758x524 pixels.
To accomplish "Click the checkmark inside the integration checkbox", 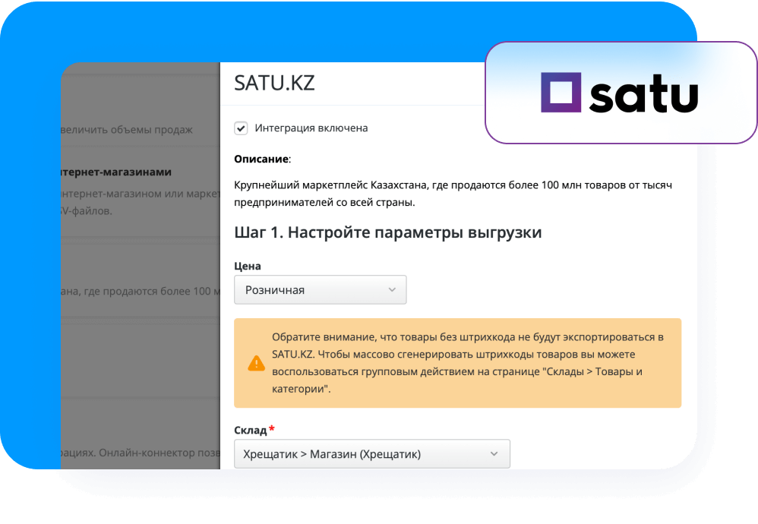I will (241, 128).
